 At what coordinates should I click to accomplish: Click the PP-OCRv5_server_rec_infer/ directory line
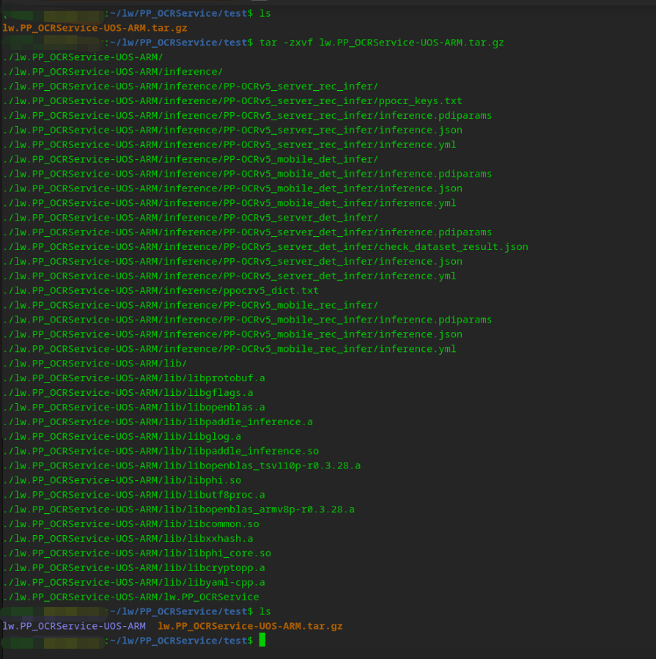pyautogui.click(x=191, y=86)
